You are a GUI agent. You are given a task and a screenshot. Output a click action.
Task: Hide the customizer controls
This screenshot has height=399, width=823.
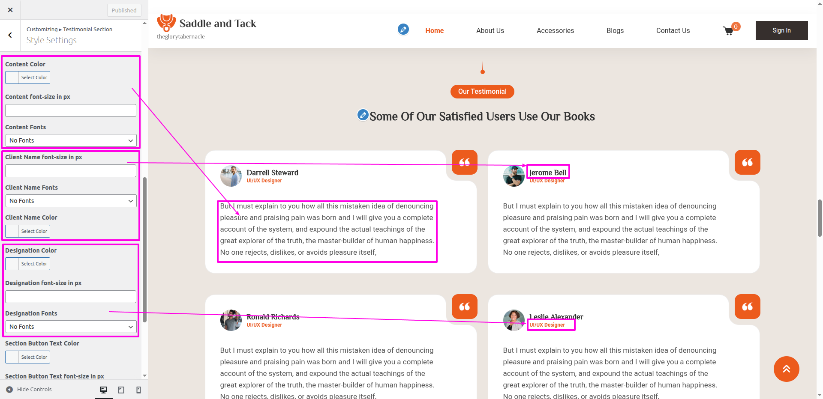pyautogui.click(x=29, y=389)
